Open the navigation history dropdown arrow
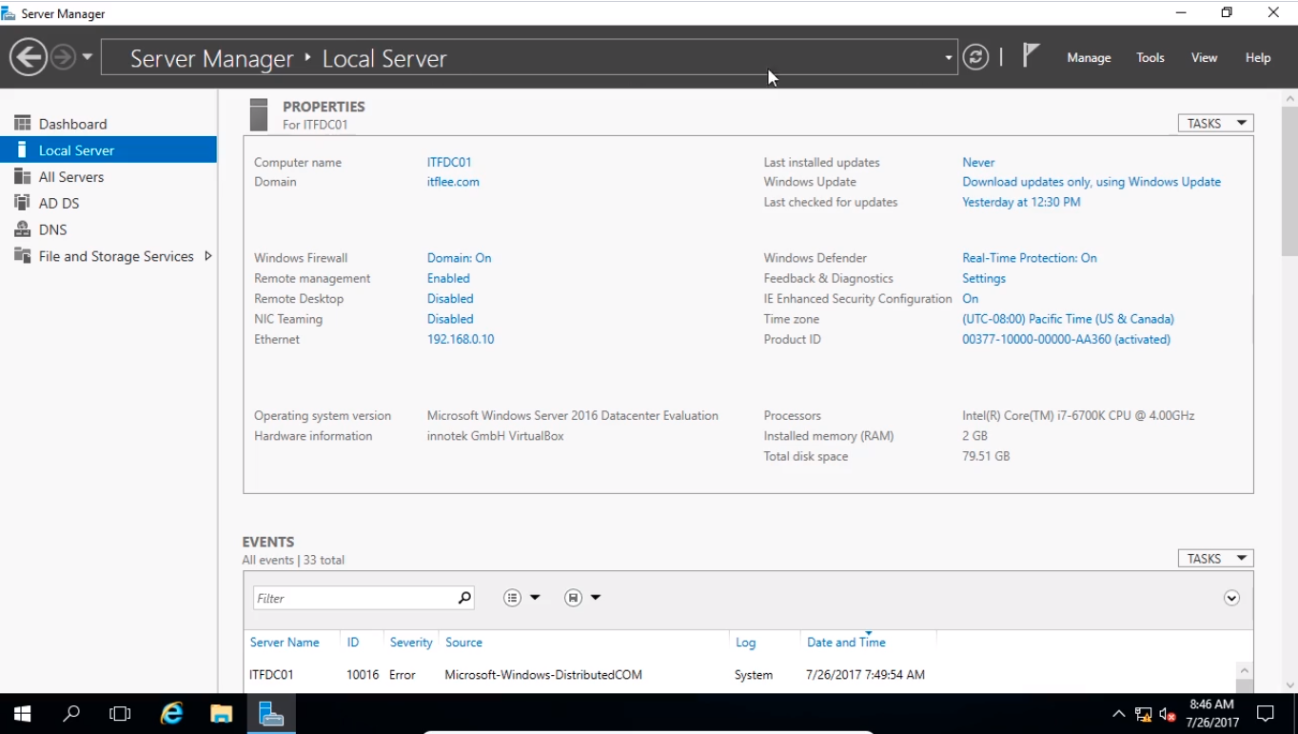The height and width of the screenshot is (734, 1298). tap(88, 57)
